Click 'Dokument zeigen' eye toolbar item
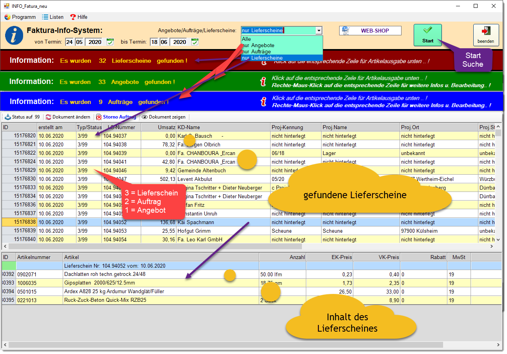The height and width of the screenshot is (354, 507). point(163,117)
